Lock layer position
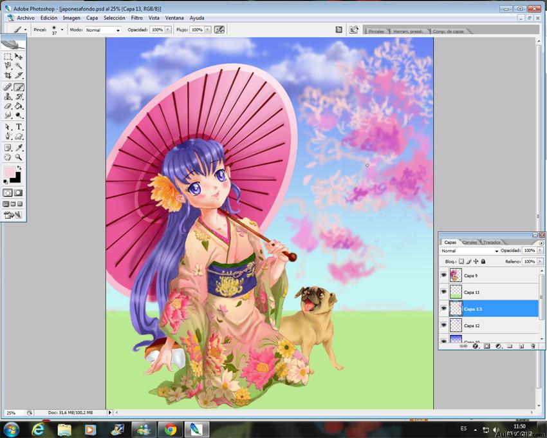547x438 pixels. tap(476, 262)
